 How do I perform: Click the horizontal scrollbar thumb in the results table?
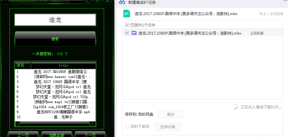point(55,124)
